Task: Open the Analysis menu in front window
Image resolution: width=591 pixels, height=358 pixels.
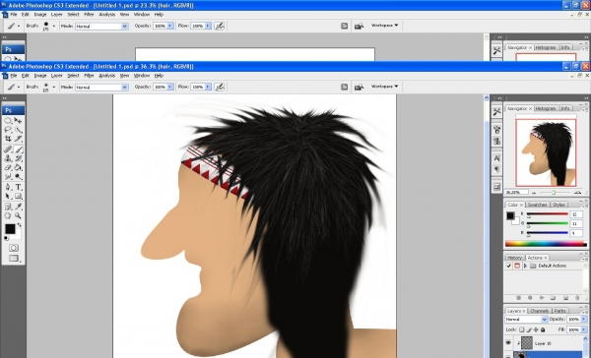Action: click(106, 76)
